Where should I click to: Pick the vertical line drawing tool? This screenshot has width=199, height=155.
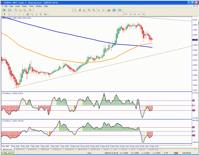tap(15, 14)
